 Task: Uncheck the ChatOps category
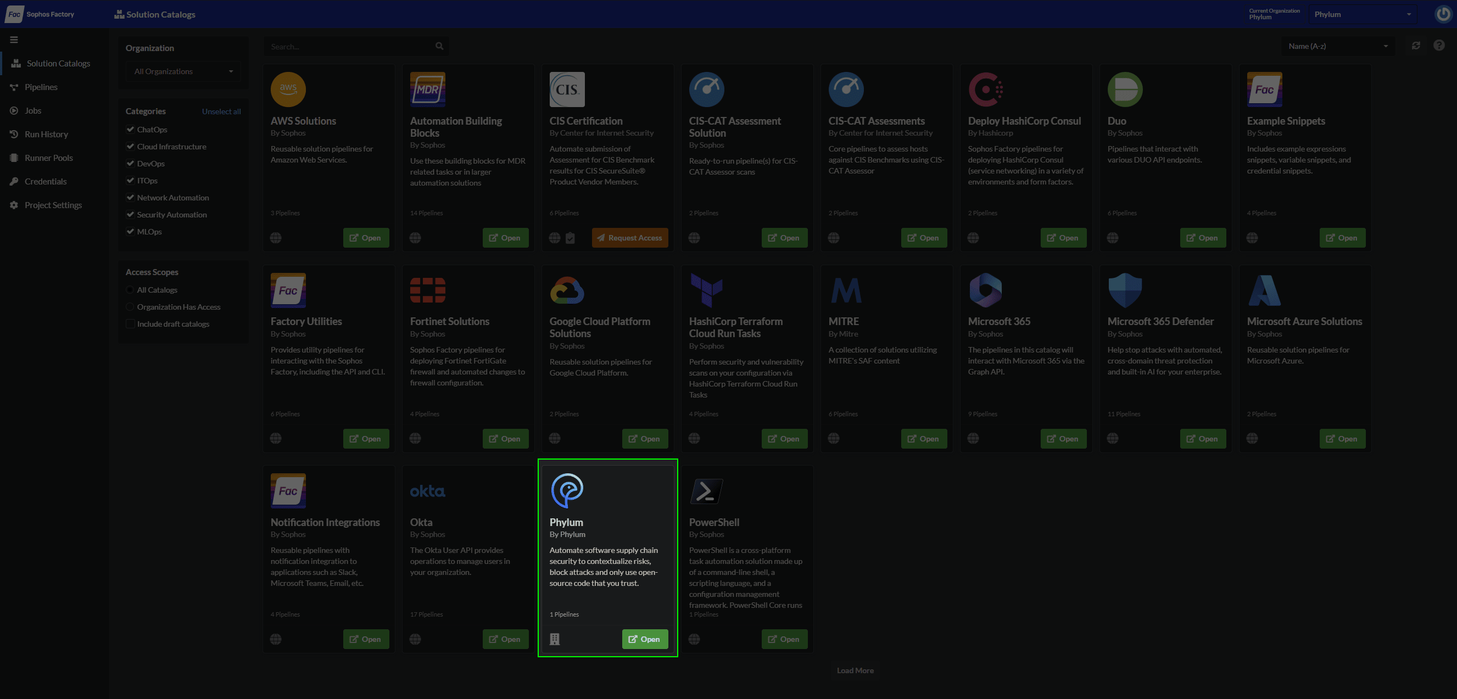[x=130, y=130]
